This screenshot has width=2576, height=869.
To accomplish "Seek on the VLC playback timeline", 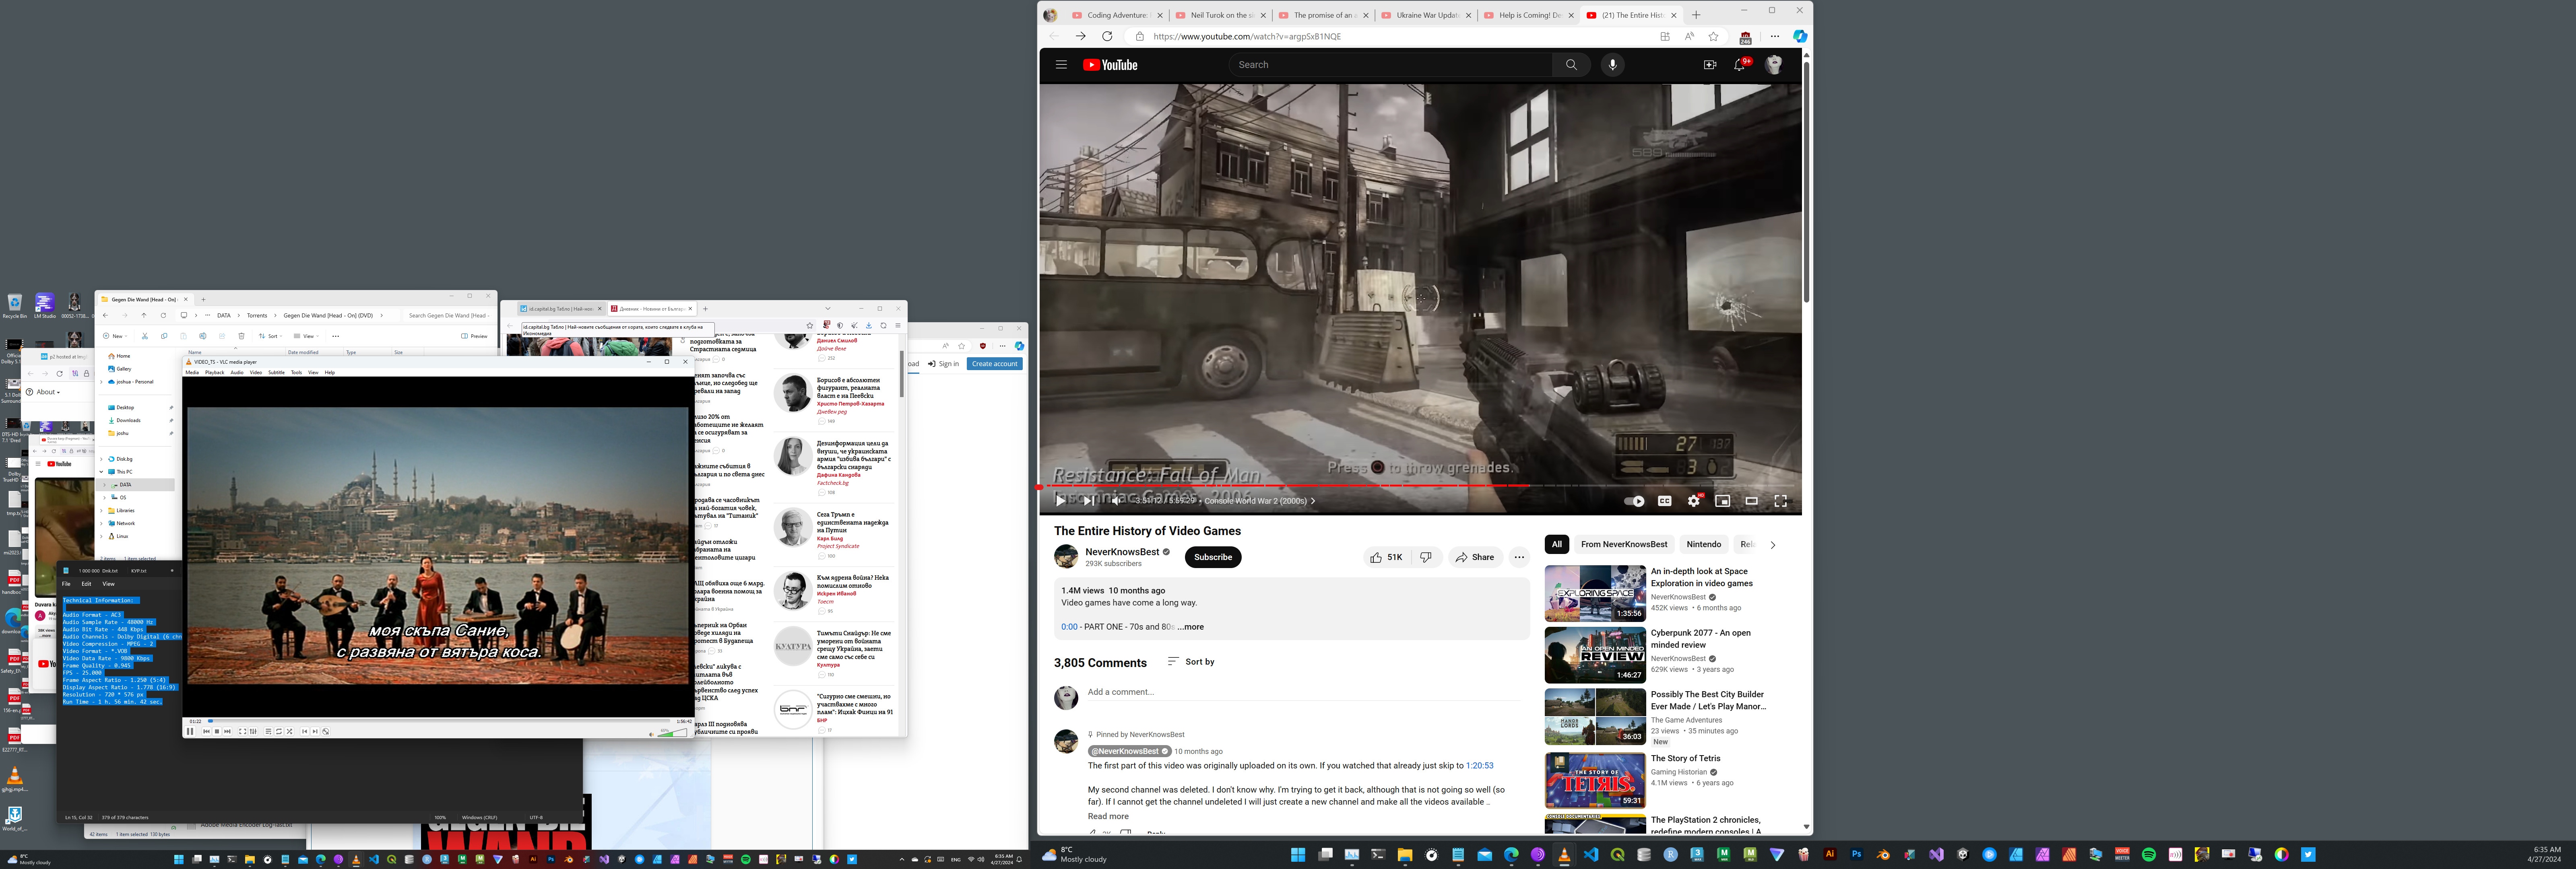I will click(440, 721).
